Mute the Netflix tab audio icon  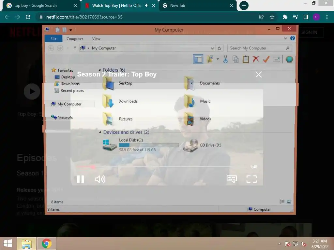click(146, 6)
